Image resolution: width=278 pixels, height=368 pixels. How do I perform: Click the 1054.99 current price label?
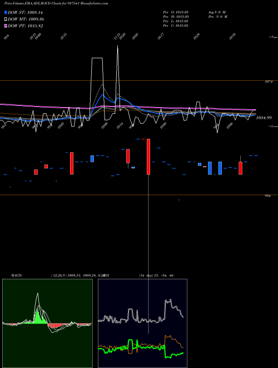tap(264, 118)
